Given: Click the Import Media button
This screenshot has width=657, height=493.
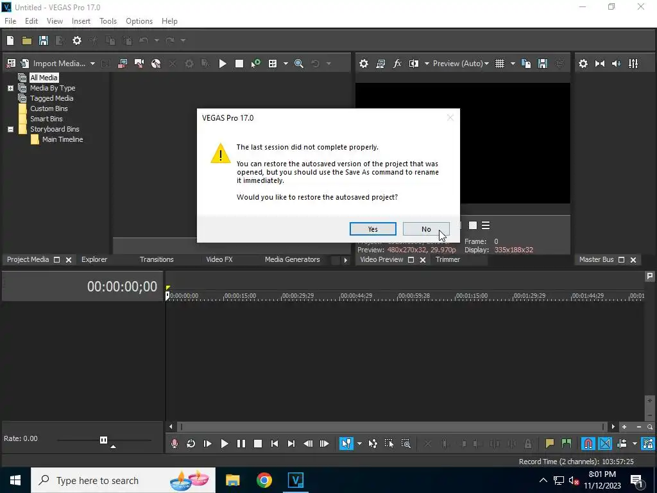Looking at the screenshot, I should (x=54, y=64).
